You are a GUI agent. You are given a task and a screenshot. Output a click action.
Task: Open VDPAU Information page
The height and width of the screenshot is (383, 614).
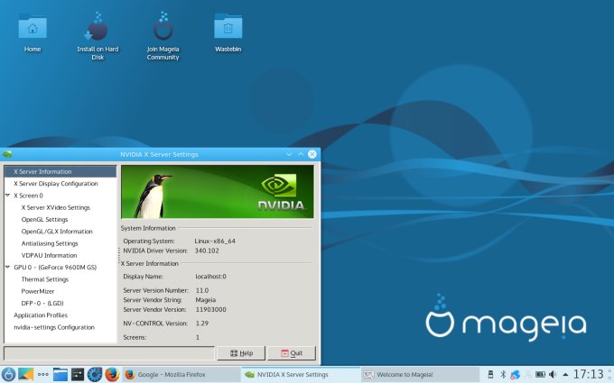49,255
